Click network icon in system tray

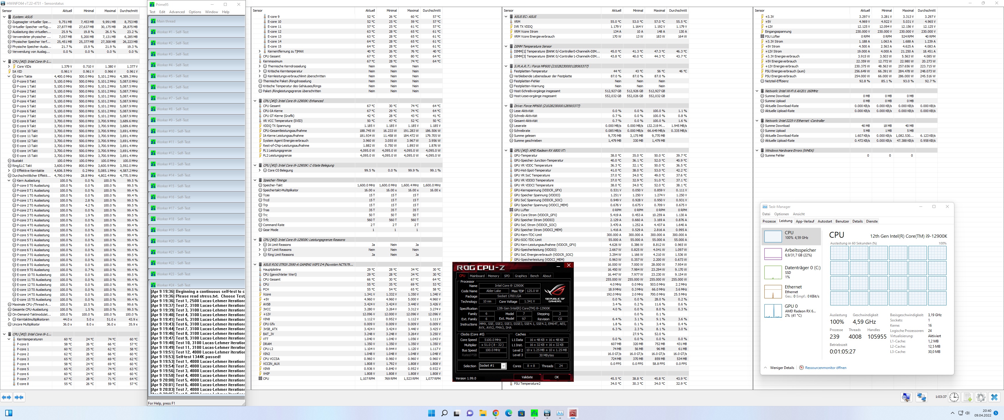(960, 413)
